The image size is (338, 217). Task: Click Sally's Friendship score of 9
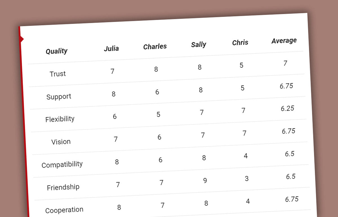205,181
